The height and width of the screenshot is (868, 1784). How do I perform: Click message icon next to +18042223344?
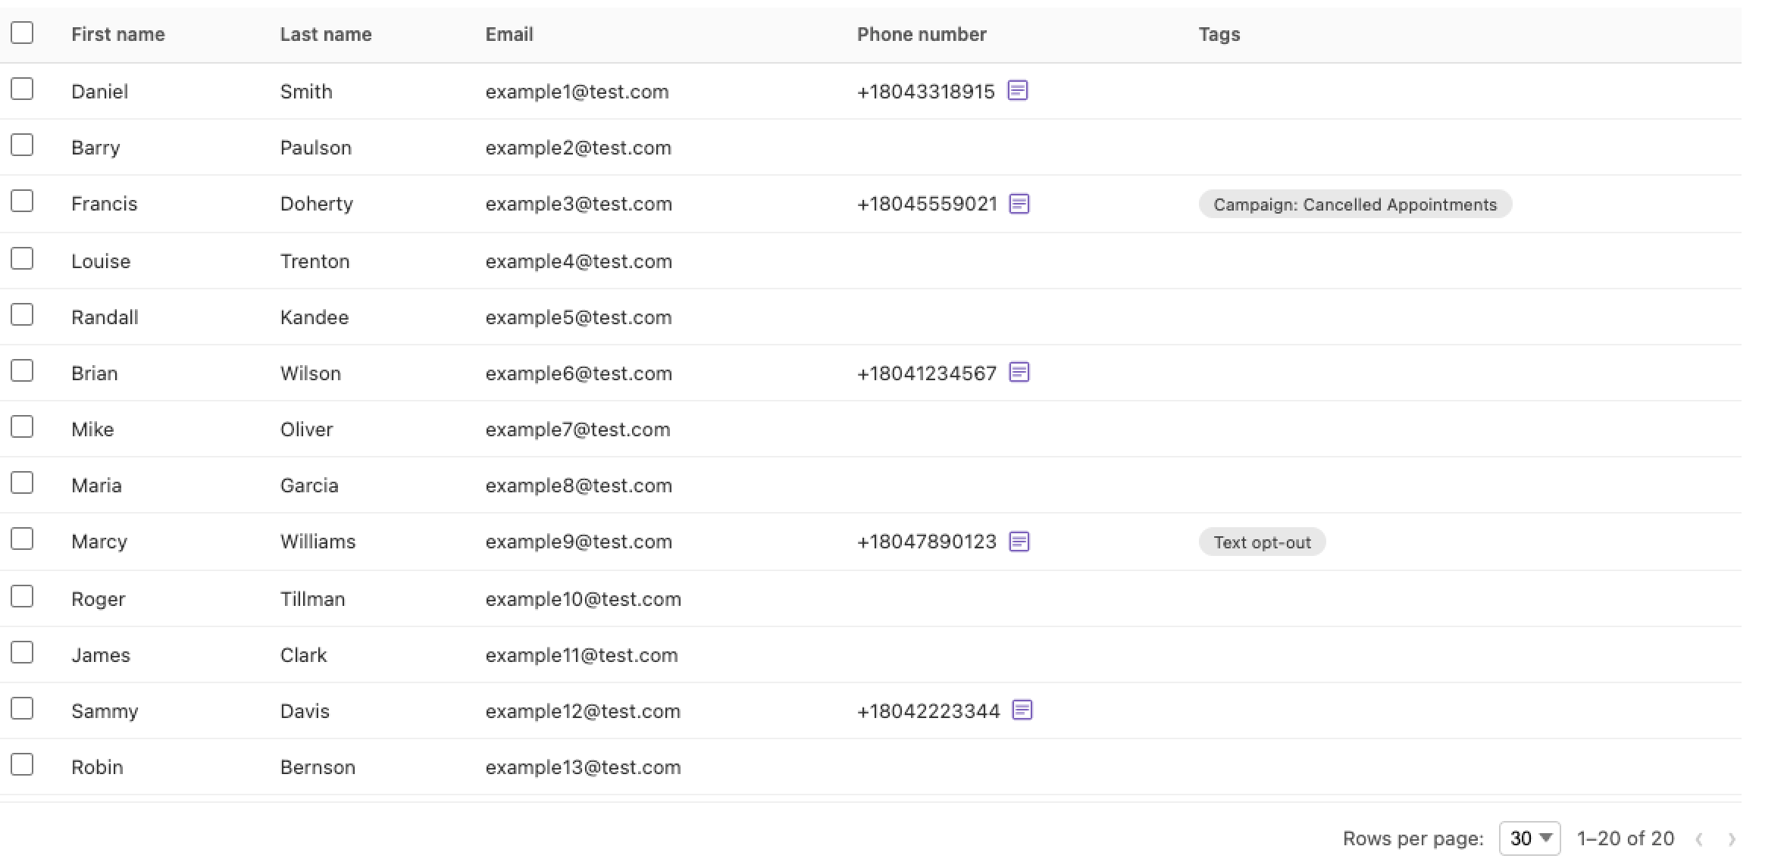coord(1022,710)
